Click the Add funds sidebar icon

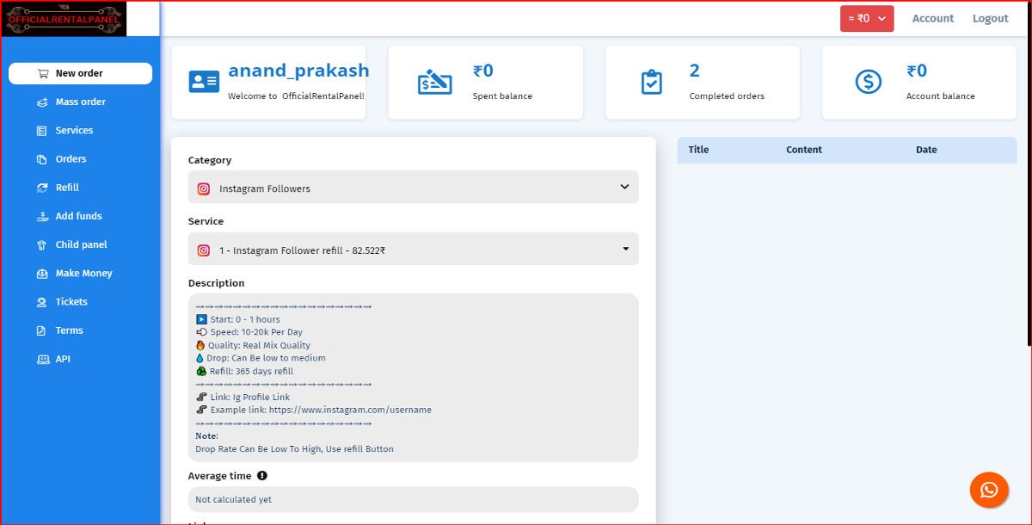[42, 217]
